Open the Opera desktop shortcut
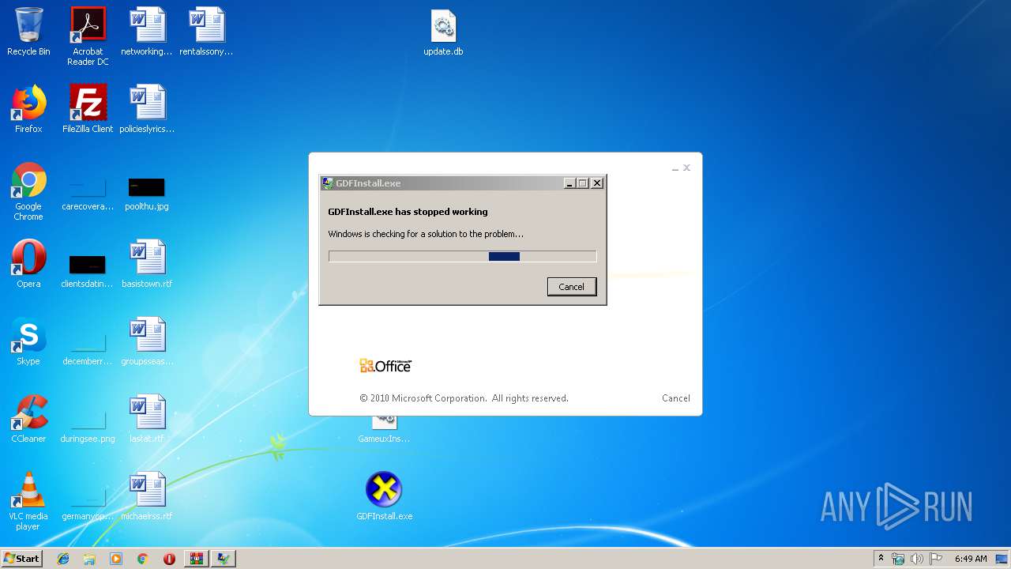This screenshot has width=1011, height=569. pos(28,264)
